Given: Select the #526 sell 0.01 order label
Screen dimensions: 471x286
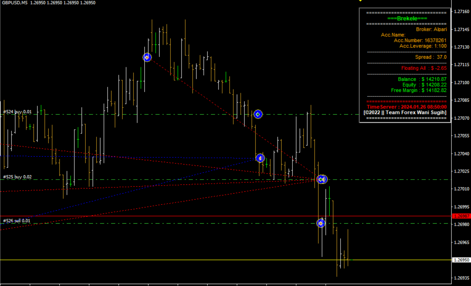Looking at the screenshot, I should point(17,221).
